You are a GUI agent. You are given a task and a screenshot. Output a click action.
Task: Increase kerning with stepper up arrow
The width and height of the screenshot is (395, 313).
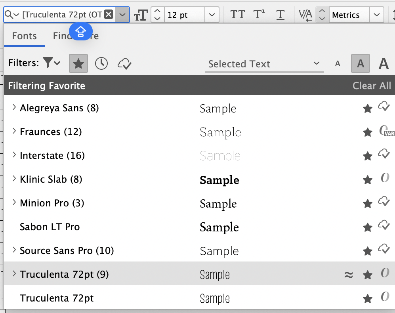coord(322,11)
